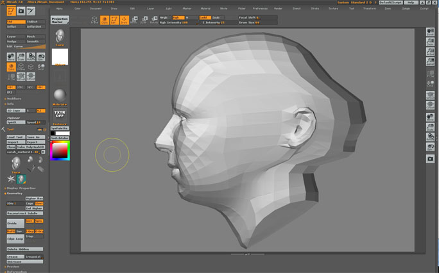The height and width of the screenshot is (273, 439).
Task: Click the Divide button
Action: coord(15,224)
